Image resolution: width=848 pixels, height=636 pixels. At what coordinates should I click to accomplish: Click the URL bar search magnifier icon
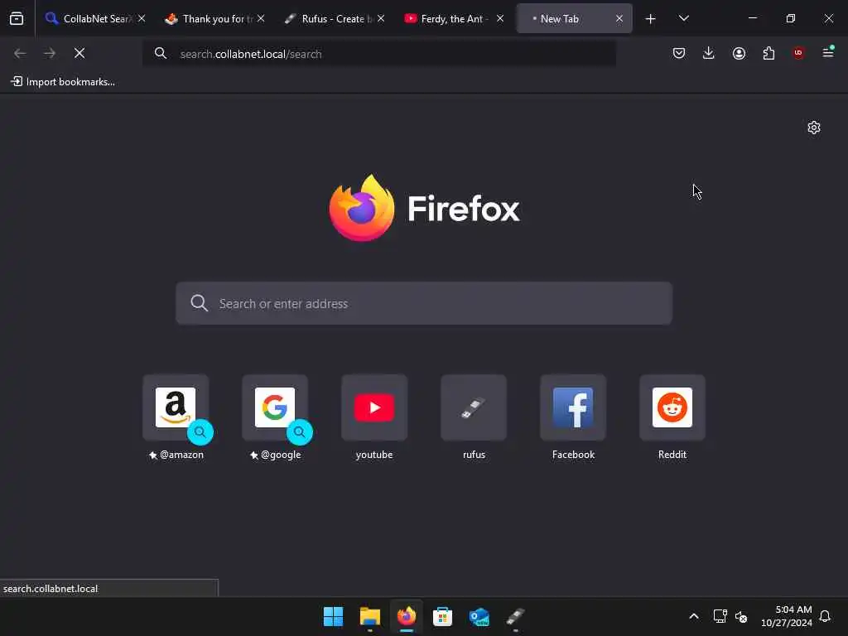[x=161, y=53]
